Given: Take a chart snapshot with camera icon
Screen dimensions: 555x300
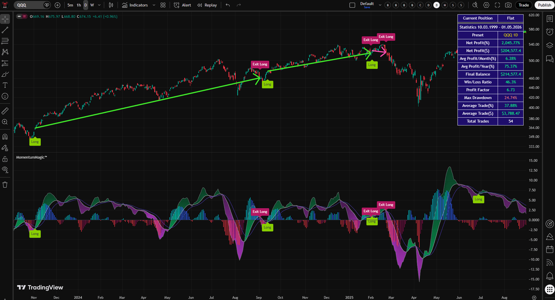Looking at the screenshot, I should click(x=508, y=5).
